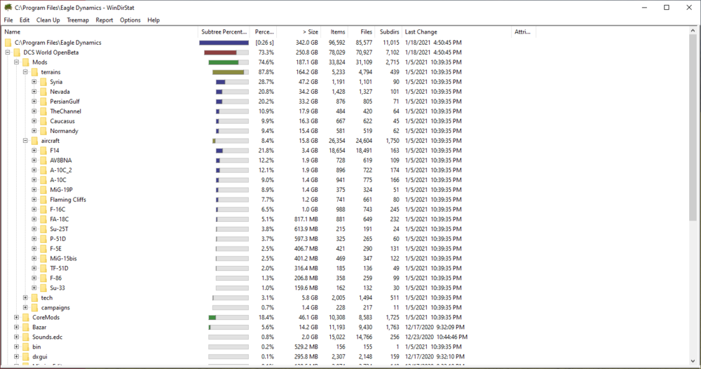This screenshot has width=701, height=369.
Task: Sort by the Subdirs column header
Action: coord(388,32)
